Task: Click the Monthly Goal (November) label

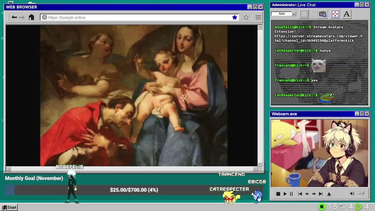Action: coord(34,178)
